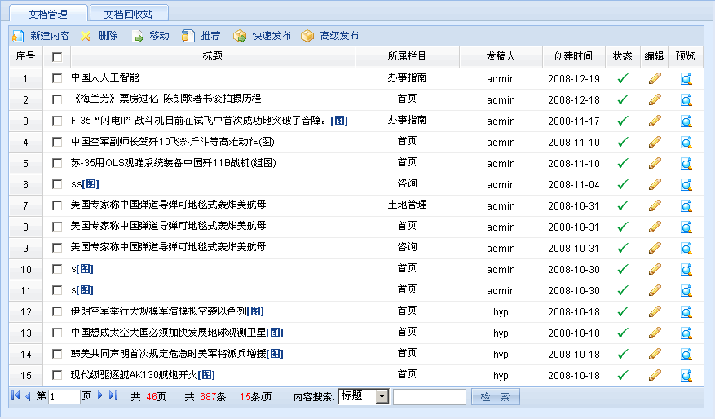The height and width of the screenshot is (419, 715).
Task: Open article 美国专家称 in 土地管理 row
Action: click(x=168, y=205)
